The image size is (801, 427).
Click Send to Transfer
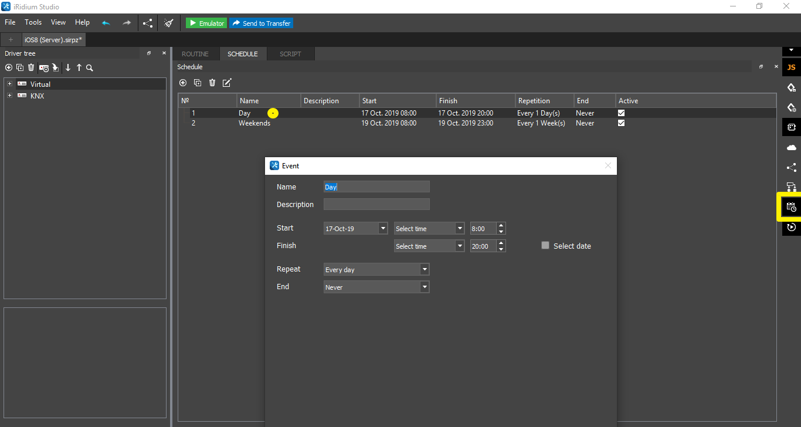coord(261,23)
